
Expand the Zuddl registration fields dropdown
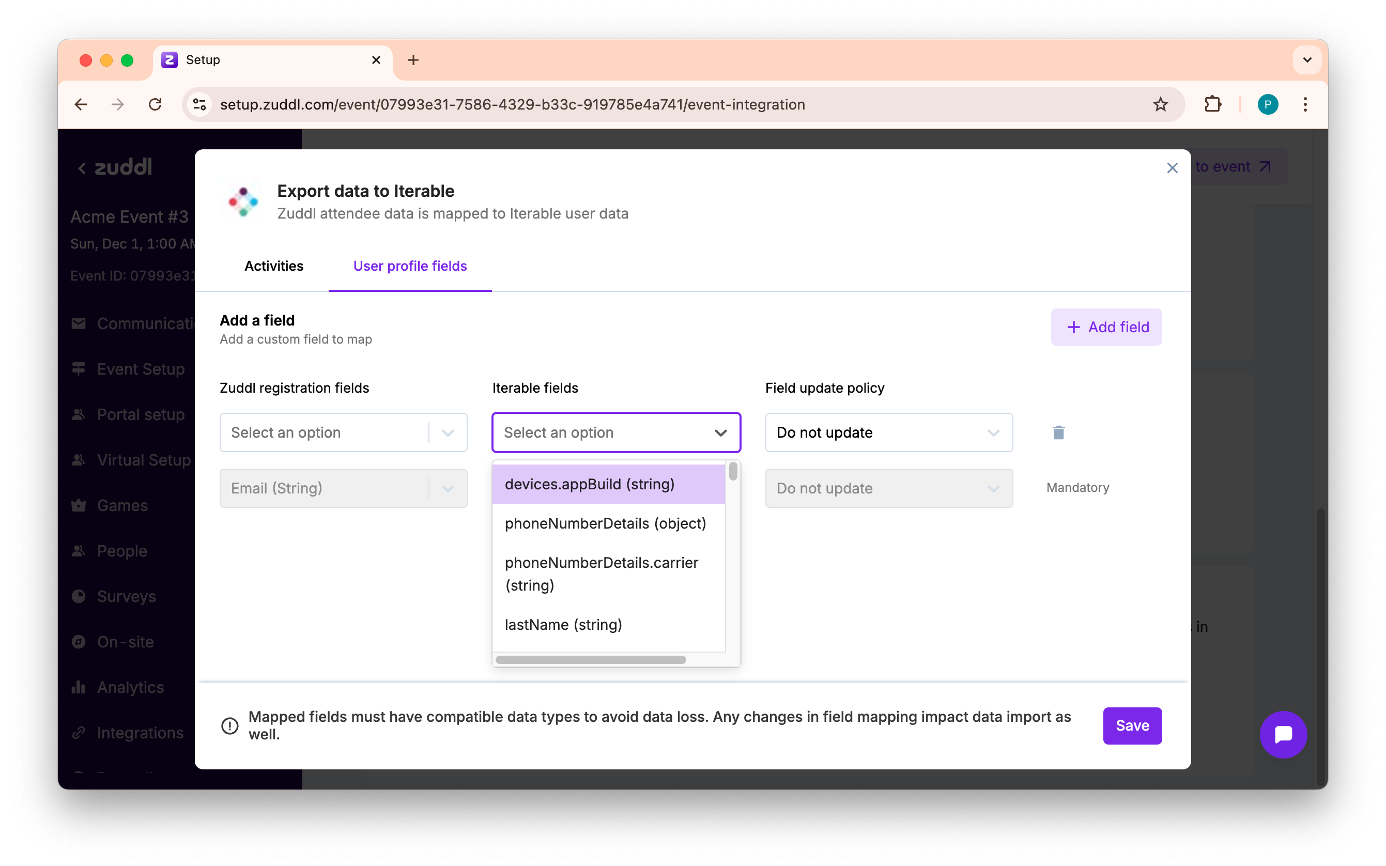tap(343, 432)
